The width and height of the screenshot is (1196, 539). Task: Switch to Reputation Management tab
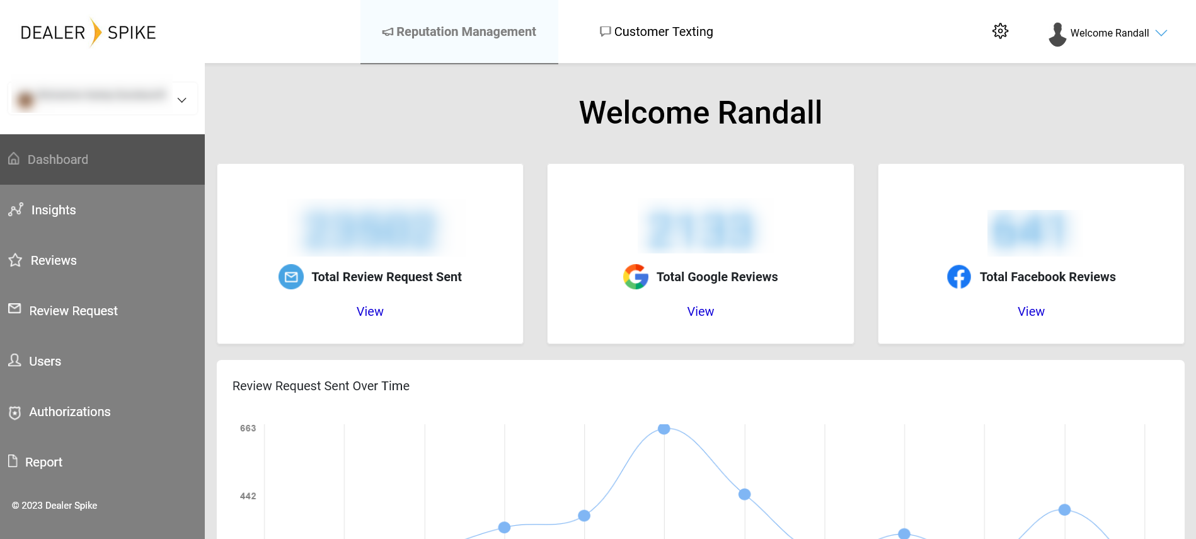pyautogui.click(x=459, y=32)
